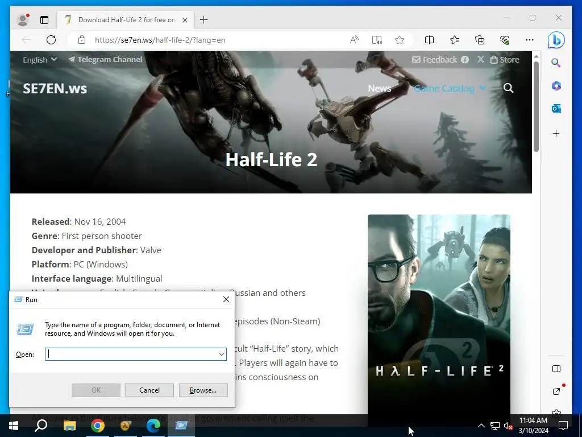Refresh the page in Edge

click(x=51, y=40)
